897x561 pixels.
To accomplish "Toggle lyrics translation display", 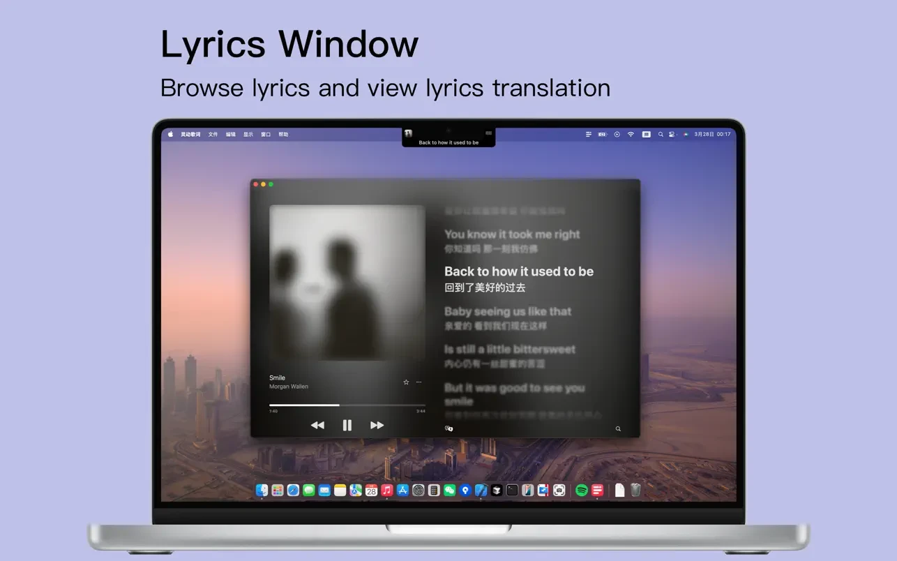I will pos(448,428).
